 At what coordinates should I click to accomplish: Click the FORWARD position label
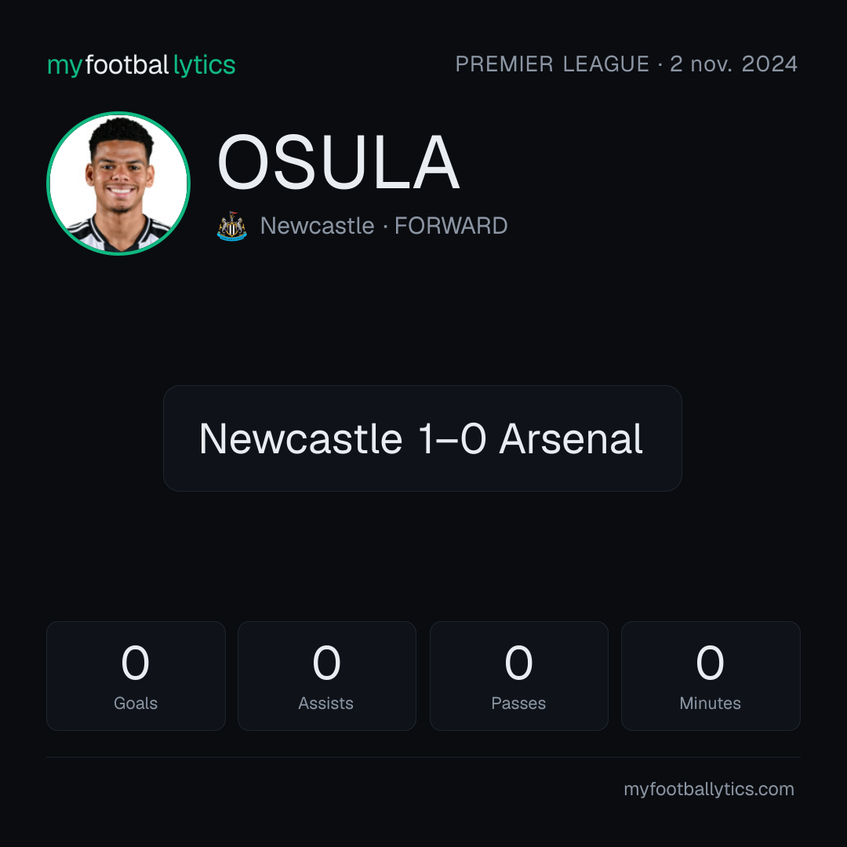coord(451,226)
